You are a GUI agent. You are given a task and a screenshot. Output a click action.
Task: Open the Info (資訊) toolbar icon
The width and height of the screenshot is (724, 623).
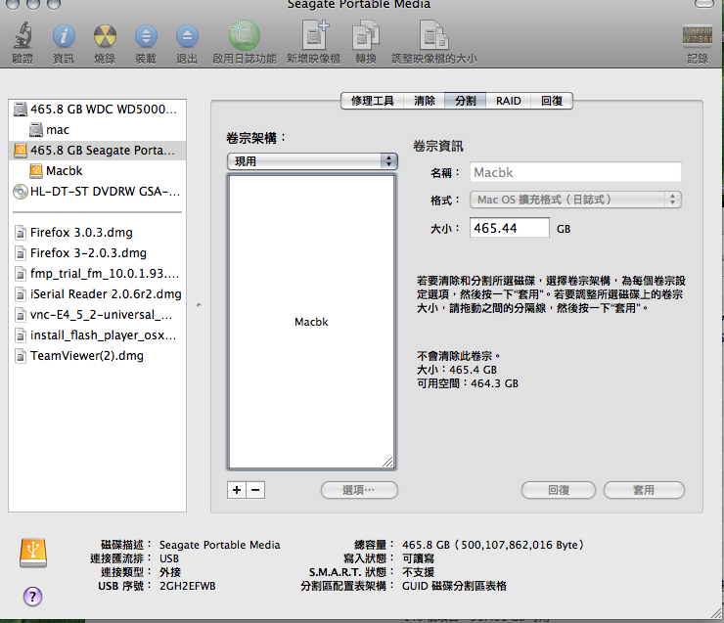(x=64, y=36)
